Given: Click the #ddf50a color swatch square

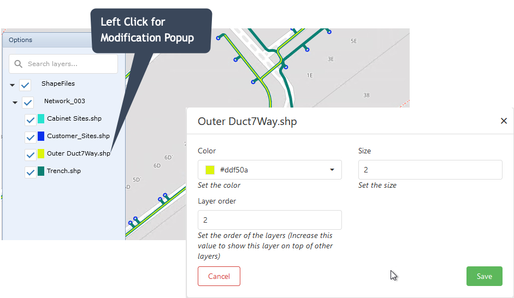Looking at the screenshot, I should pos(210,170).
